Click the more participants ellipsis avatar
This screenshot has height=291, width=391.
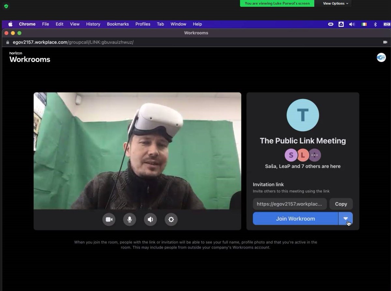[x=315, y=155]
